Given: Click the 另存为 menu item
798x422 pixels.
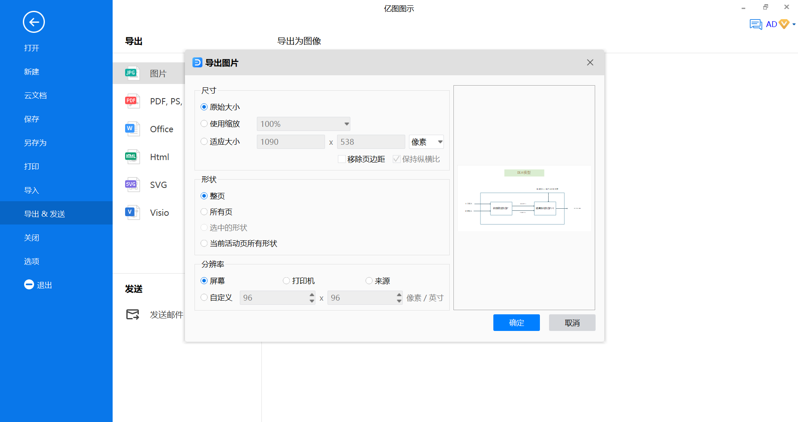Looking at the screenshot, I should [35, 143].
